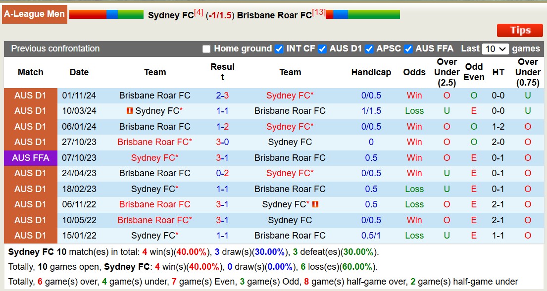Disable the APSC filter checkbox
Viewport: 547px width, 291px height.
[x=369, y=48]
